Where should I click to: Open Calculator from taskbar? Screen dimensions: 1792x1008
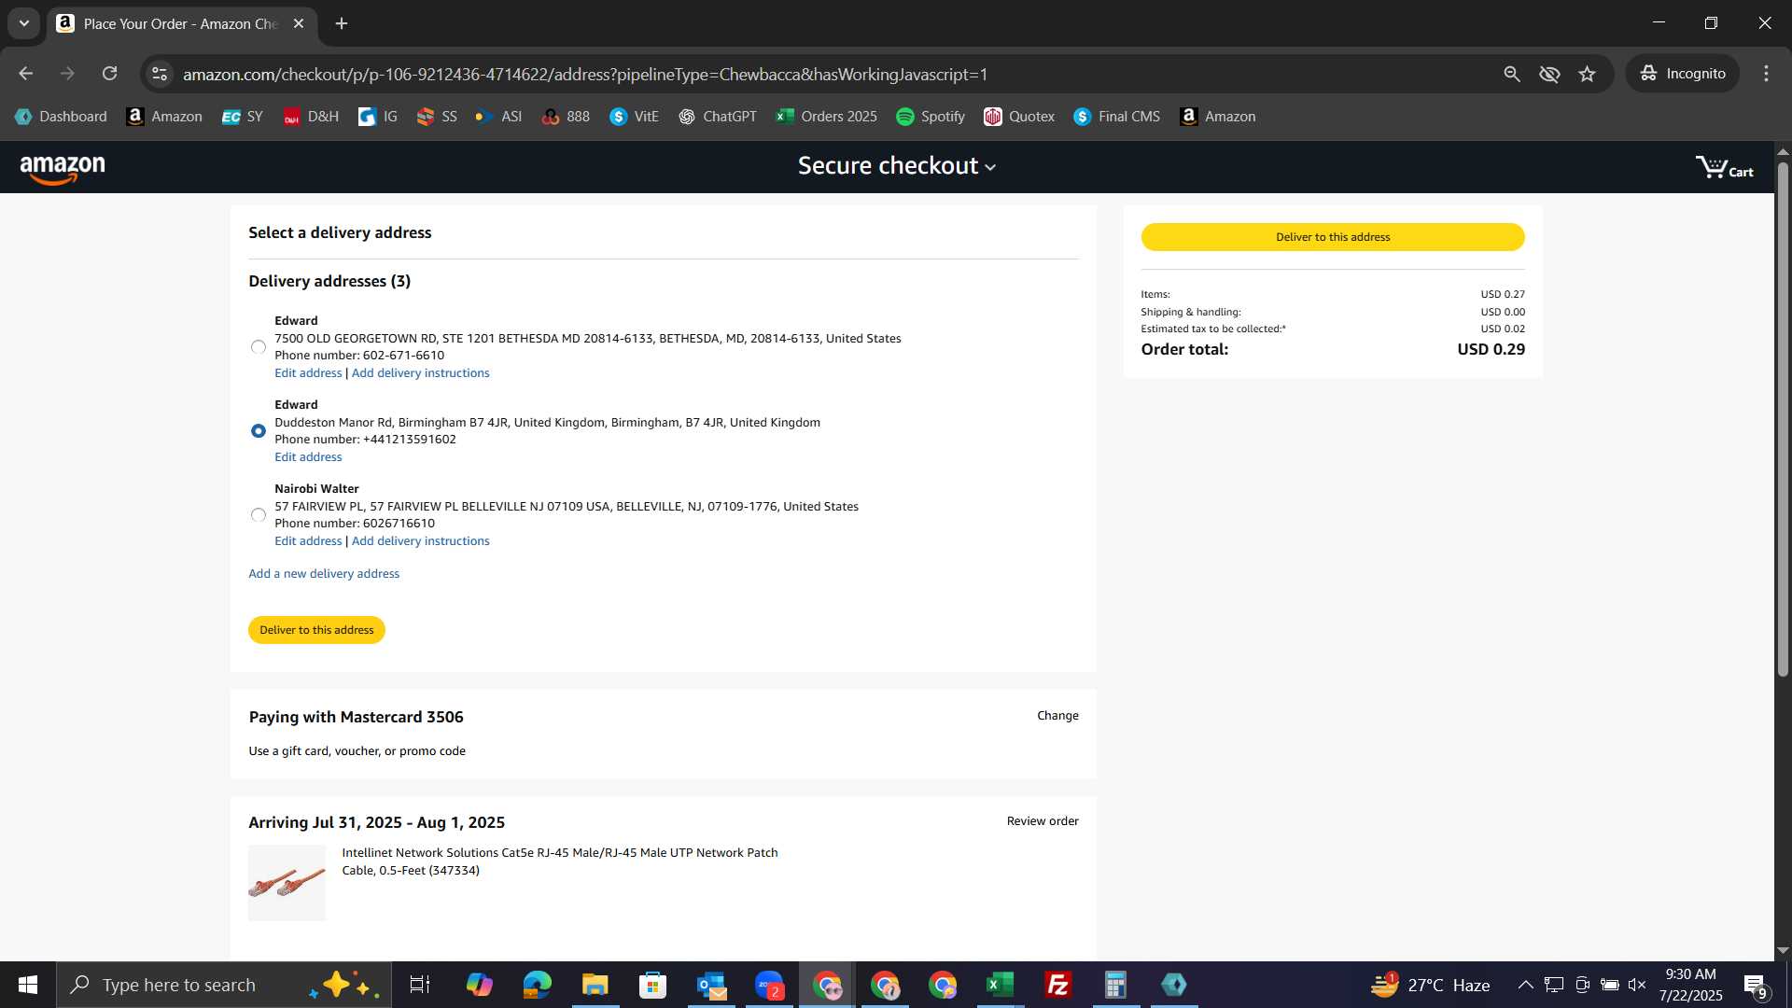pyautogui.click(x=1115, y=985)
